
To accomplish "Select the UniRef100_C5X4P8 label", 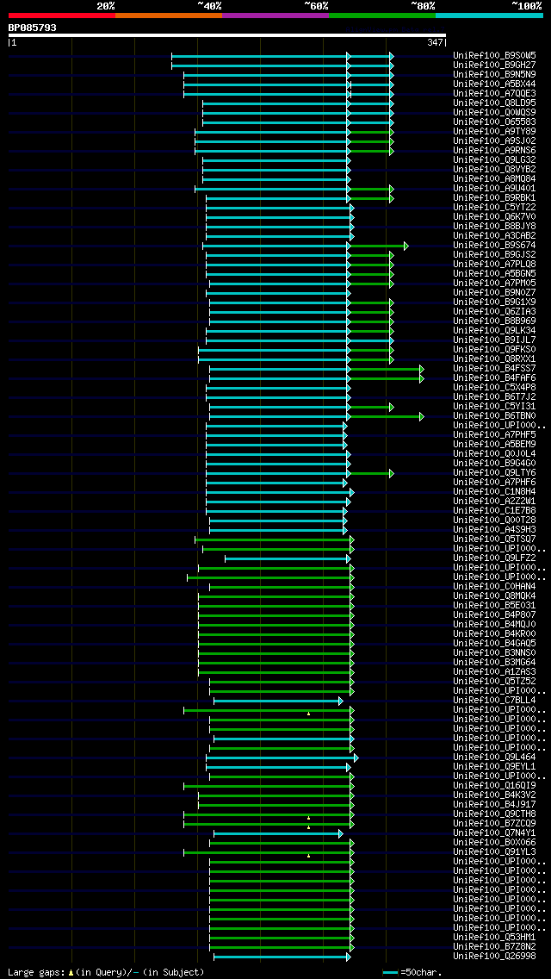I will tap(494, 387).
